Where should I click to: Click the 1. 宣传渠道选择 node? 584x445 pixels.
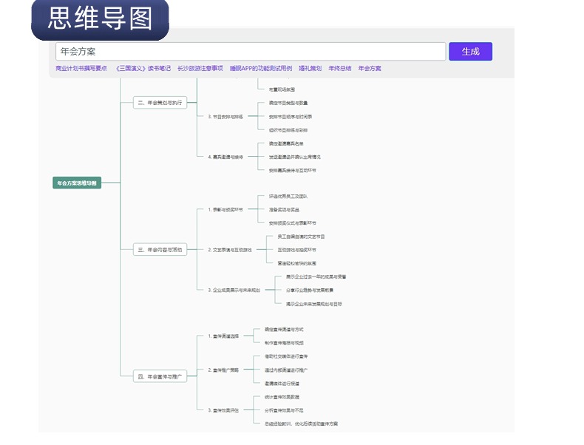click(x=224, y=336)
